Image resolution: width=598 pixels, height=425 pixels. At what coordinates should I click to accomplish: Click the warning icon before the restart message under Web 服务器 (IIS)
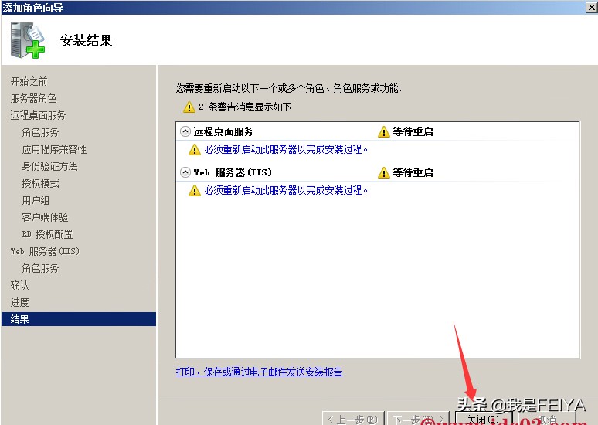195,190
